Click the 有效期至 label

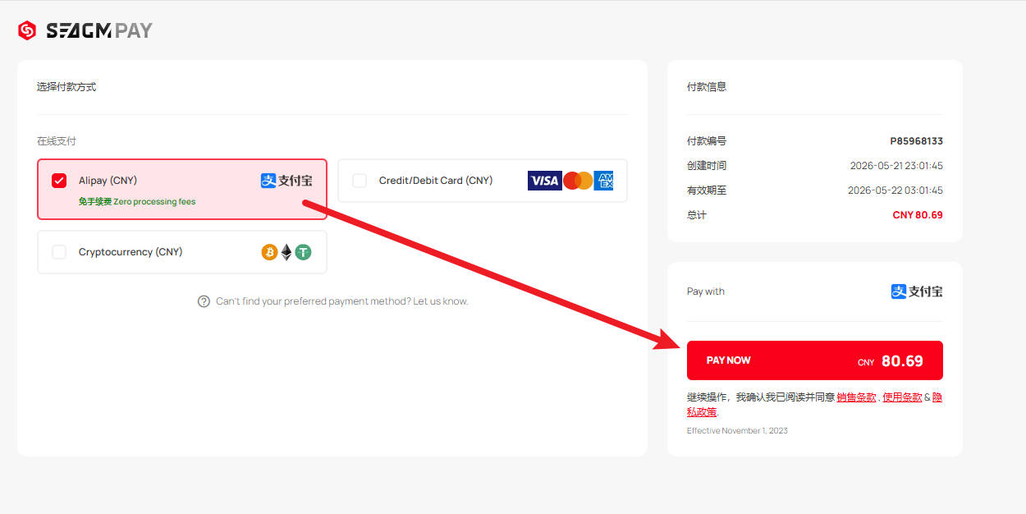707,190
